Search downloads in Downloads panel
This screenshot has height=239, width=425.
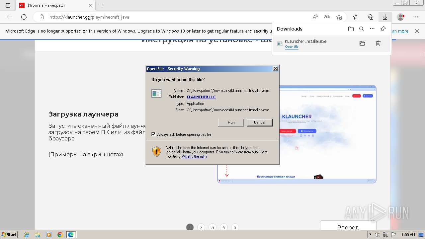coord(362,29)
